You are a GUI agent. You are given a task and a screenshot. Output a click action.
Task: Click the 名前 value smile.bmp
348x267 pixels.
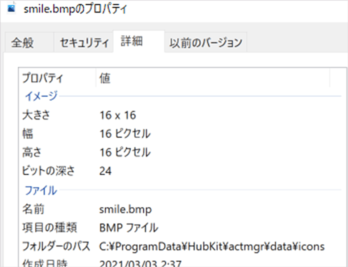(x=125, y=209)
